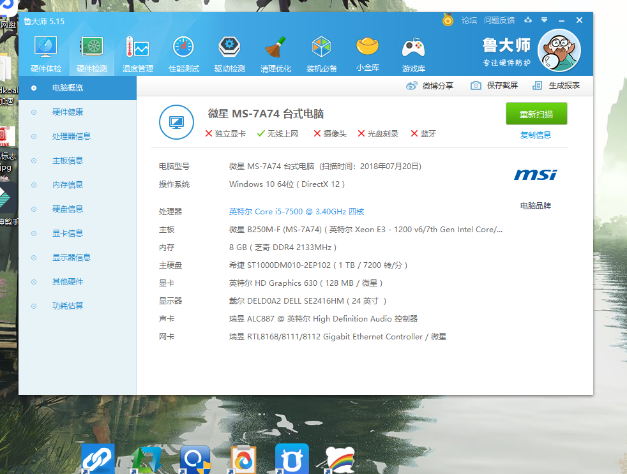This screenshot has width=627, height=474.
Task: Click the 无线上网 status indicator
Action: click(x=278, y=133)
